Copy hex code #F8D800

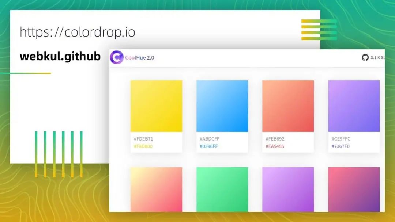pyautogui.click(x=143, y=146)
